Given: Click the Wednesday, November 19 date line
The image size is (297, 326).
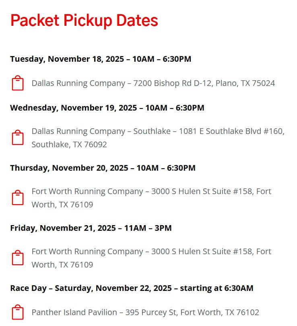Looking at the screenshot, I should point(107,108).
